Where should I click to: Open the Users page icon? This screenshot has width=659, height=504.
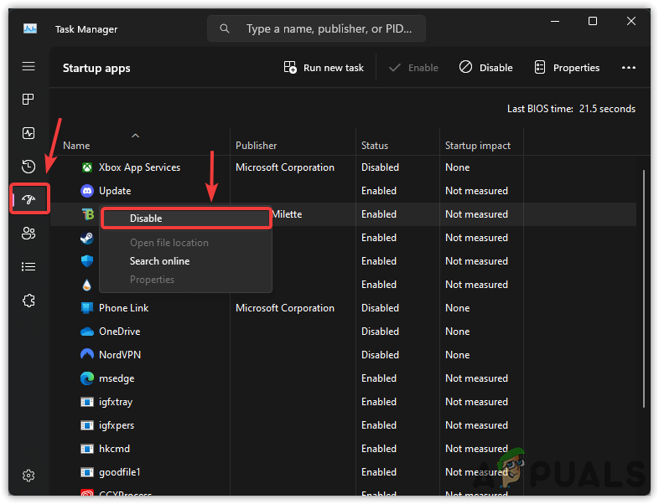pyautogui.click(x=29, y=234)
